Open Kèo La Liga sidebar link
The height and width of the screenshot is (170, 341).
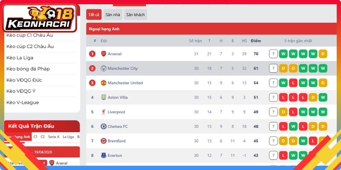tap(20, 58)
